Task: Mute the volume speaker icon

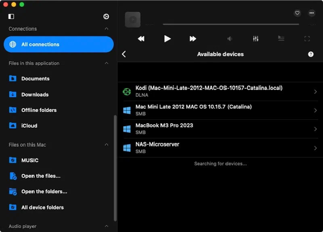Action: pos(230,39)
